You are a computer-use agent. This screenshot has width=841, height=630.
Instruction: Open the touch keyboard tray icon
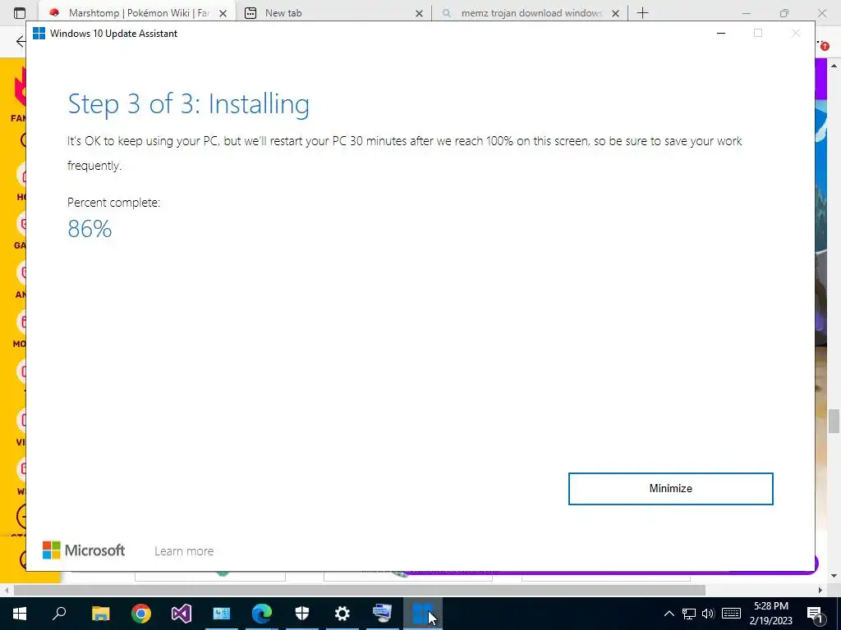pos(731,614)
